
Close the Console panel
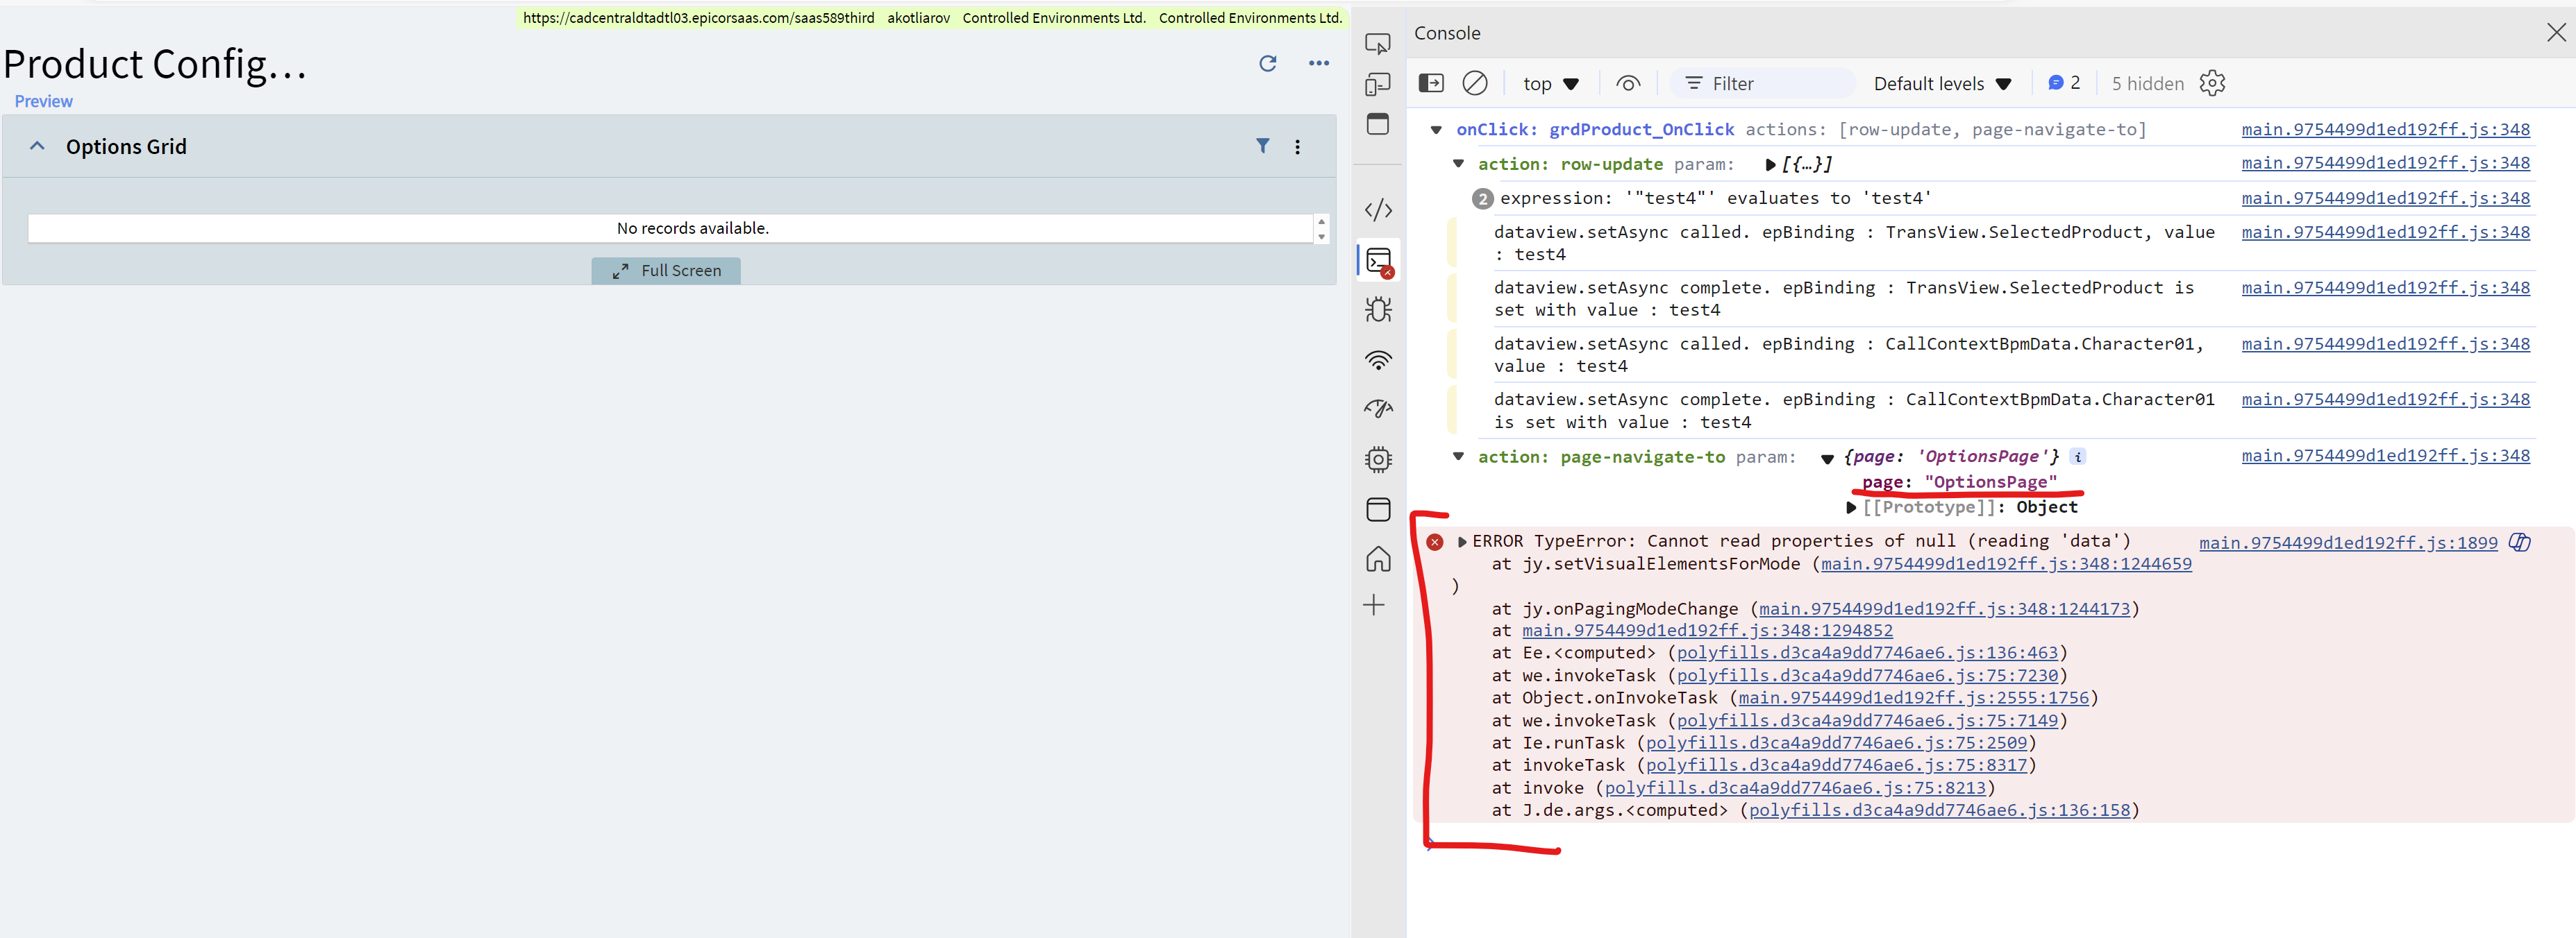click(x=2555, y=33)
